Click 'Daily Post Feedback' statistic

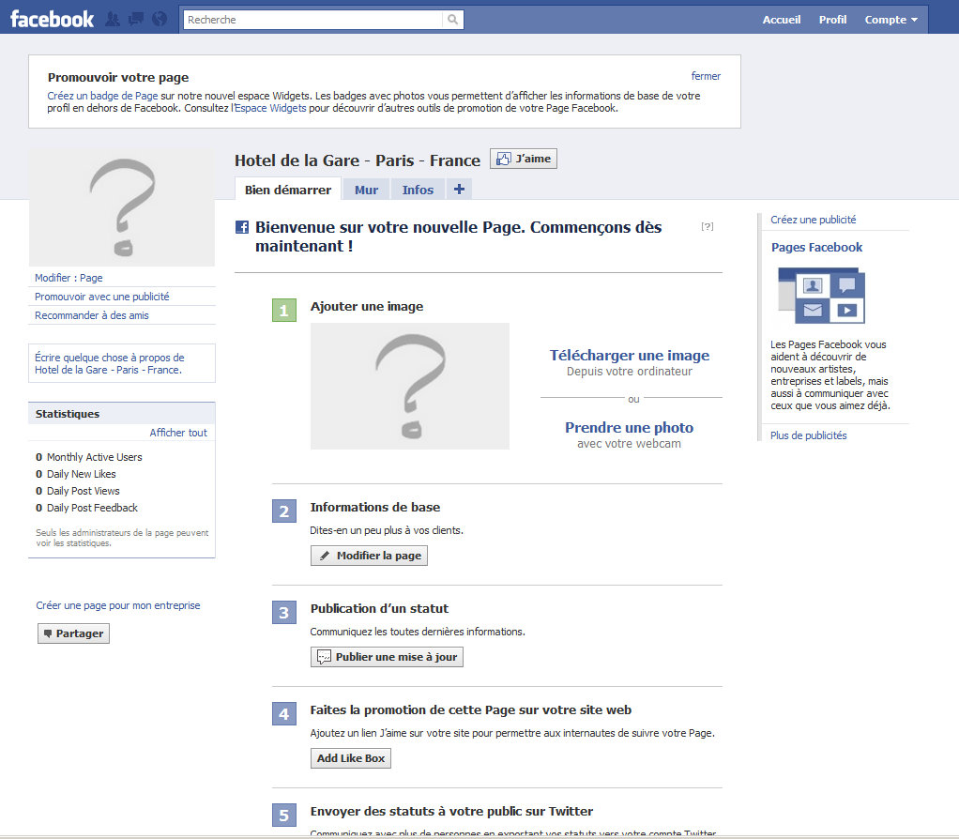tap(86, 508)
